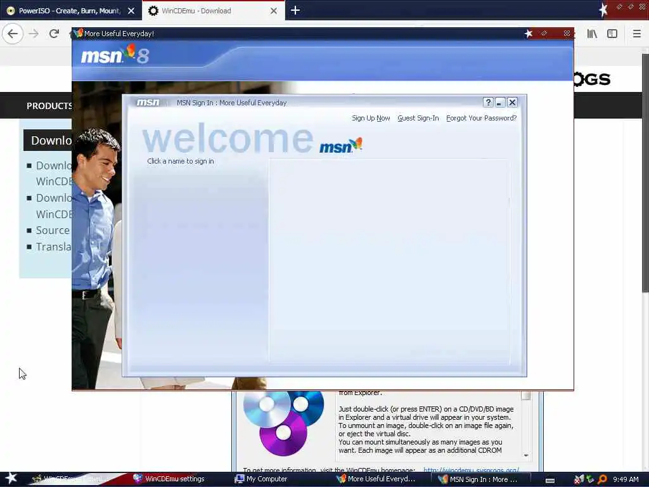Click the keyboard icon in system tray

pos(549,481)
